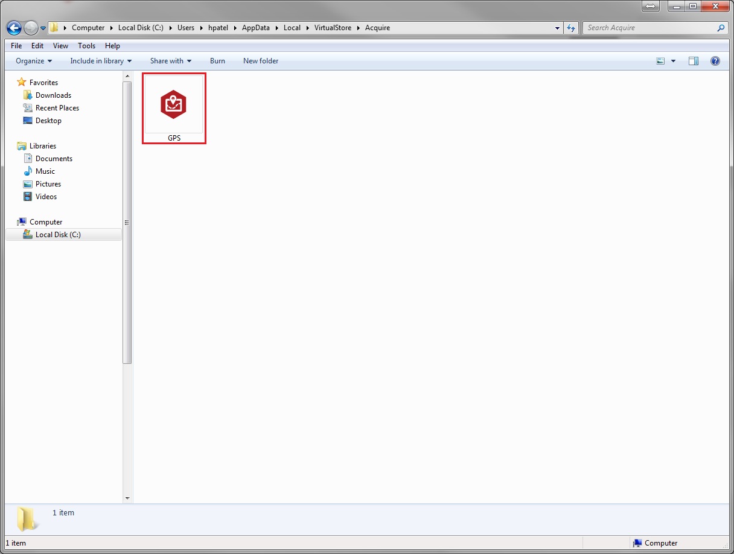Screen dimensions: 734x554
Task: Expand arrow after Computer in address path
Action: 112,28
